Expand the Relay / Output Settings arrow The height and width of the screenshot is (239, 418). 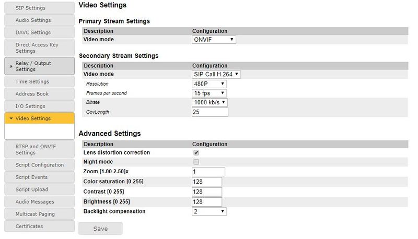[11, 66]
